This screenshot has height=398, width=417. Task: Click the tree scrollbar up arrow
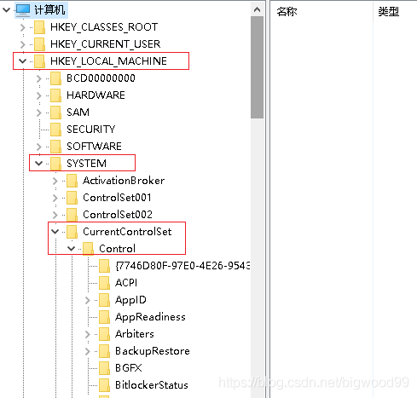click(257, 10)
